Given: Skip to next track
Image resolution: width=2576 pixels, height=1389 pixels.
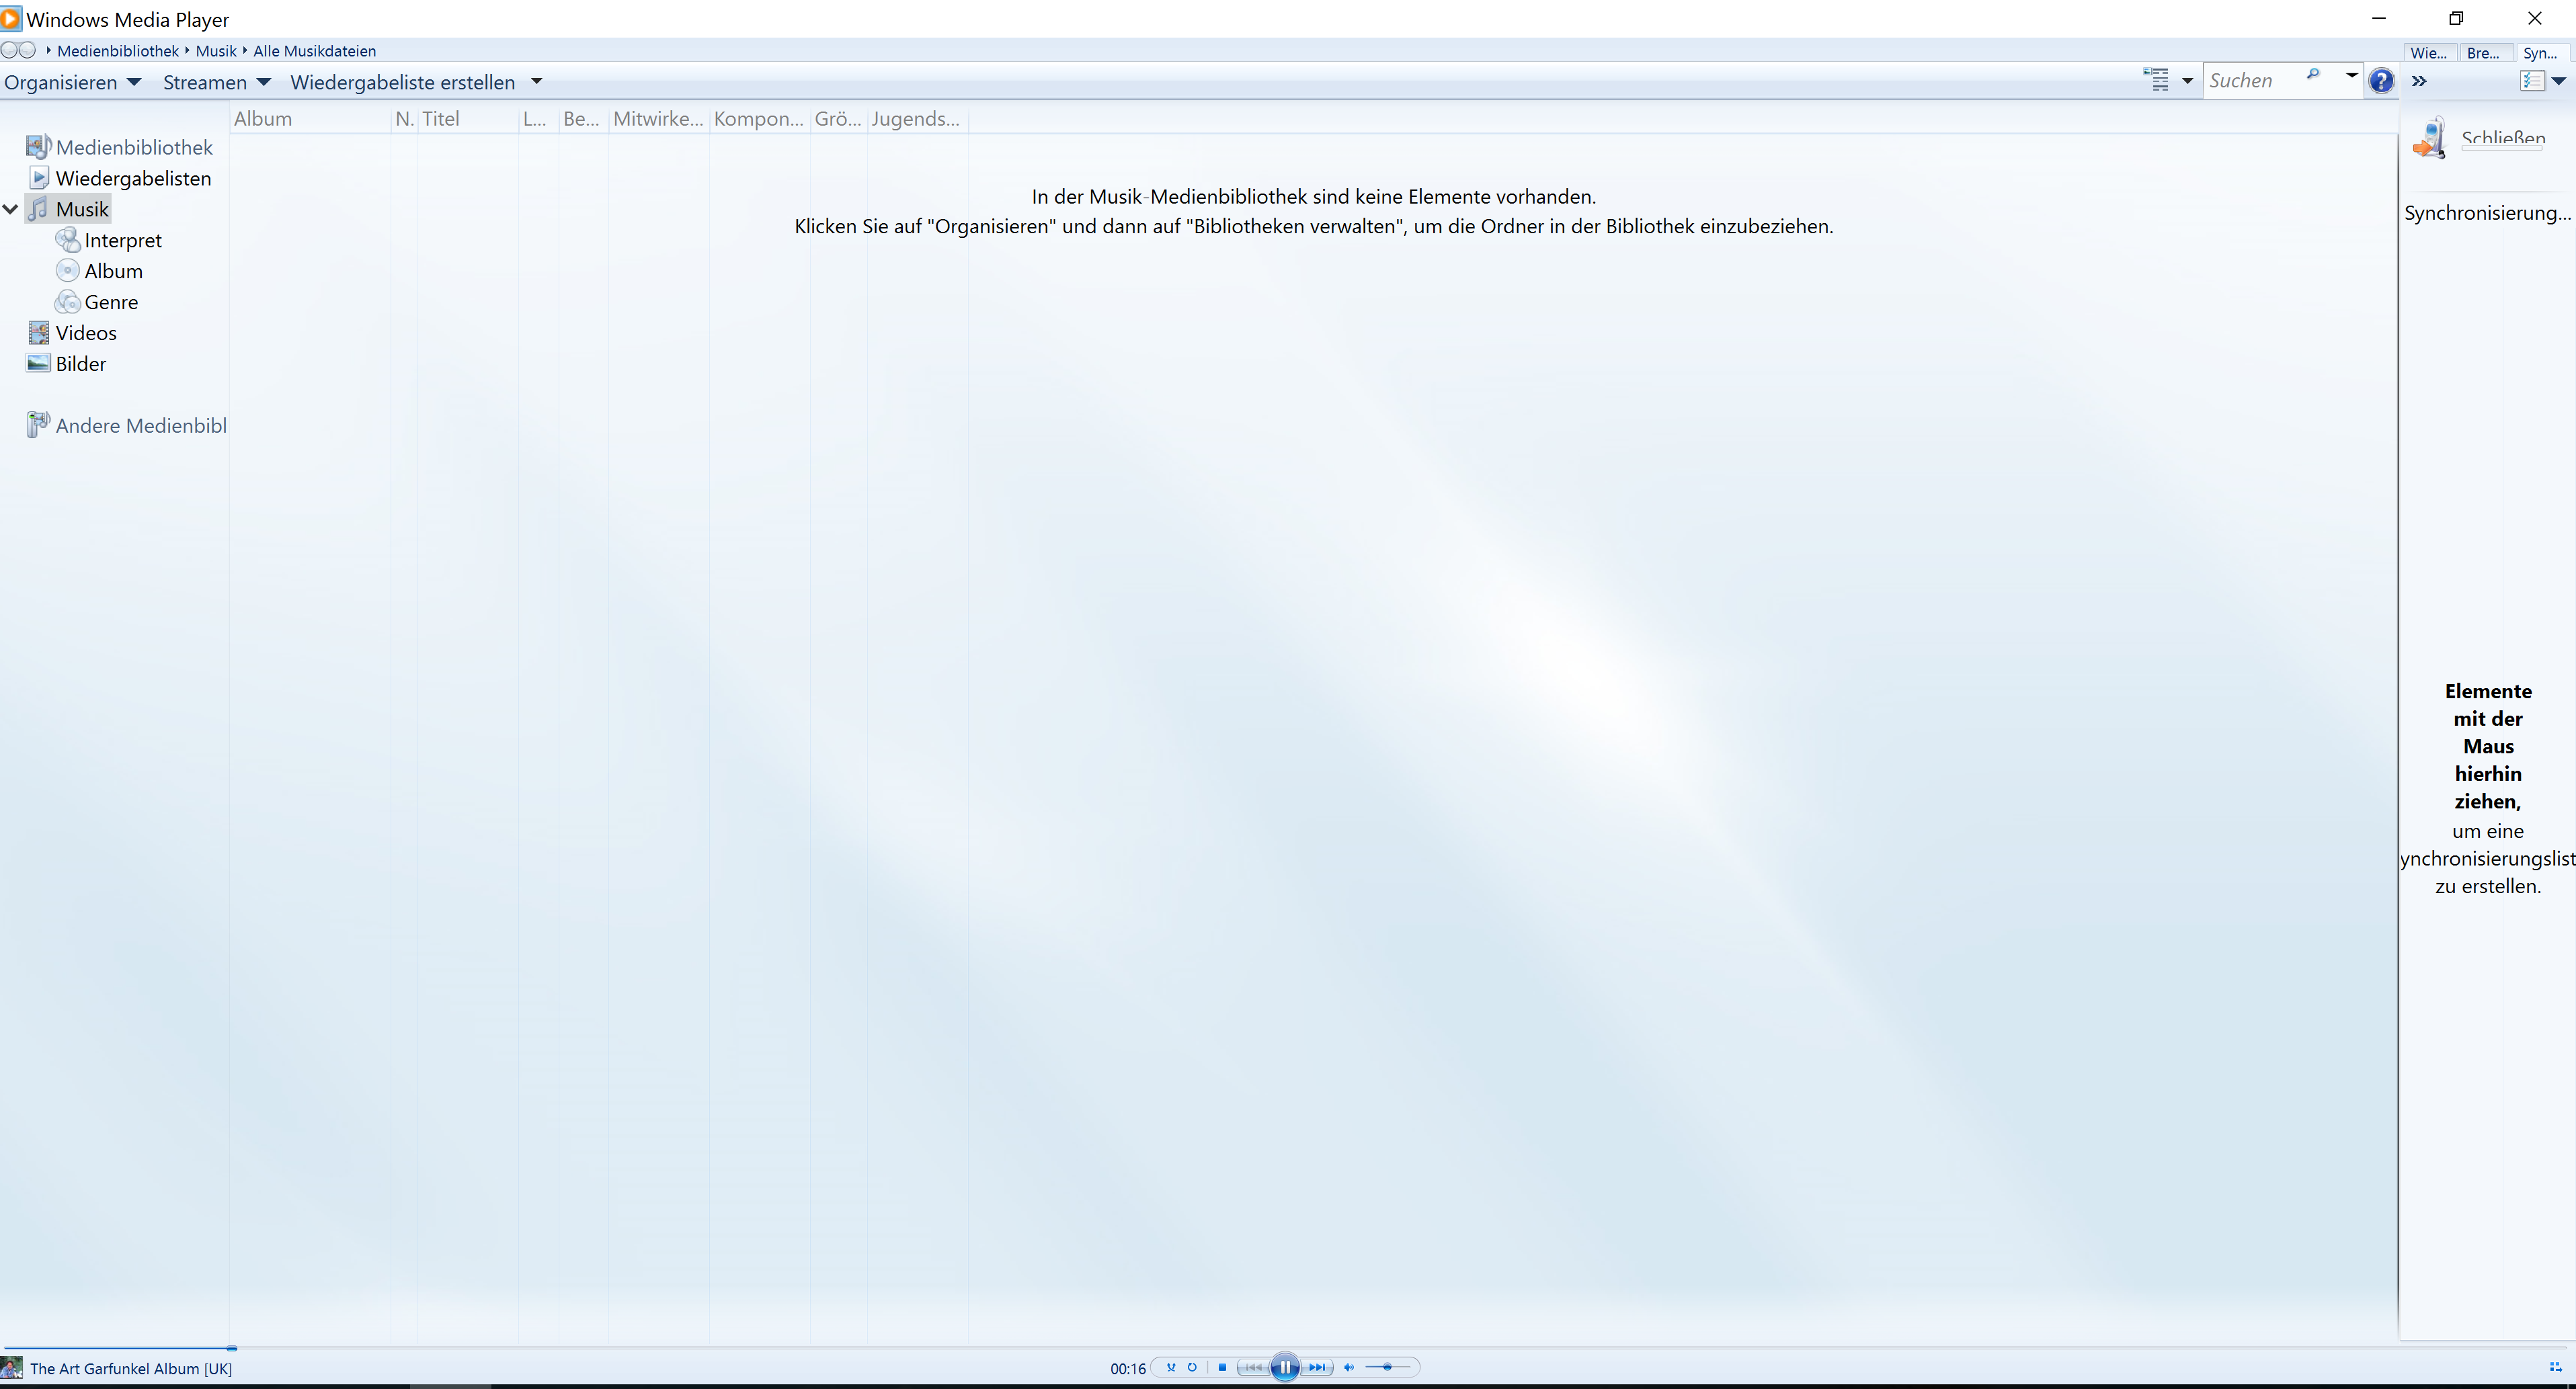Looking at the screenshot, I should coord(1318,1367).
